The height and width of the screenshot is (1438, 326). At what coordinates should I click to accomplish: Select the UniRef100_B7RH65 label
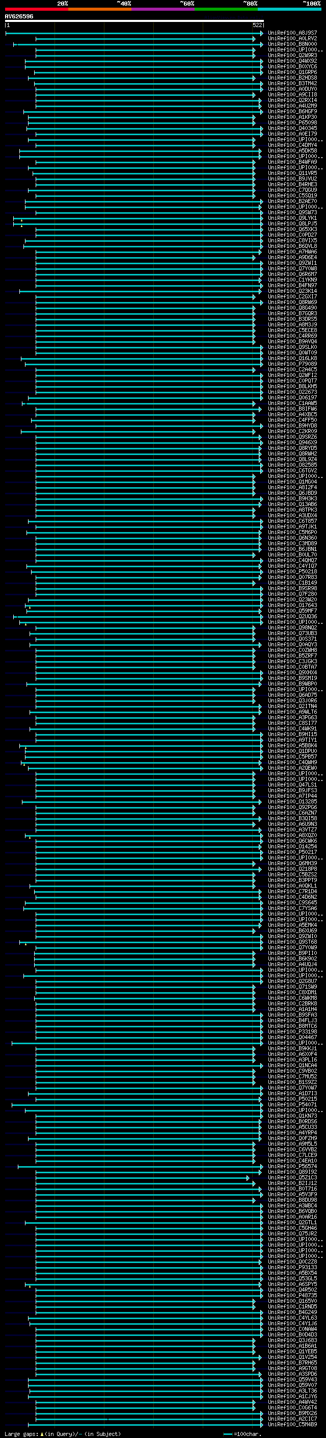292,1363
